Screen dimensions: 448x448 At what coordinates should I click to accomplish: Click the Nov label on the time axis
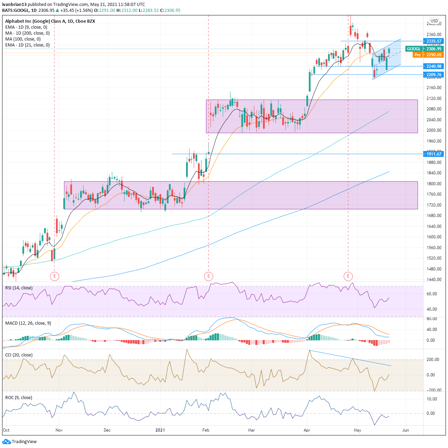[x=59, y=430]
